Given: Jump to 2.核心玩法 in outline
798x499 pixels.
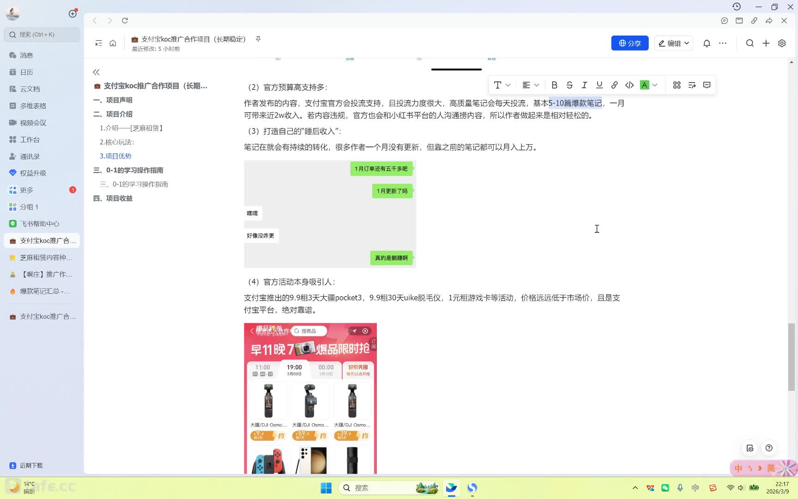Looking at the screenshot, I should click(117, 142).
